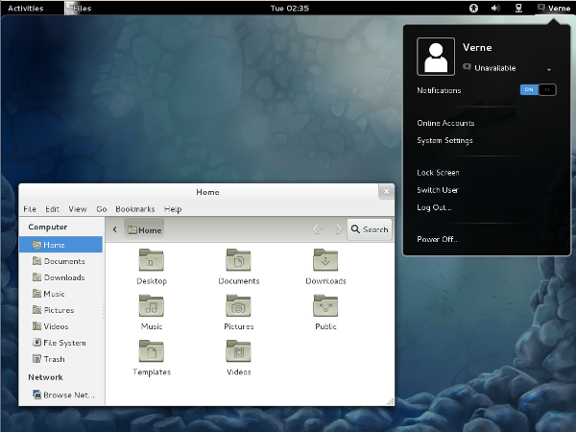Open the Public folder icon

pos(325,306)
